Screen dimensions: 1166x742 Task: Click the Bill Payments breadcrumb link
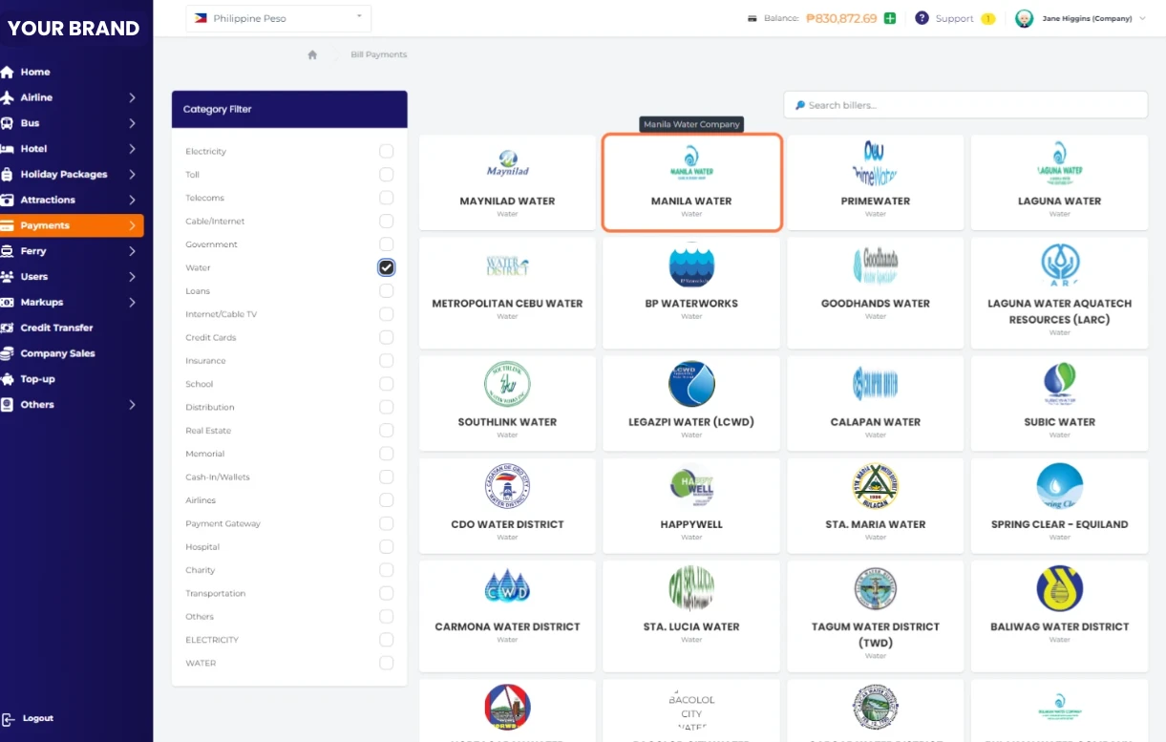click(x=378, y=55)
